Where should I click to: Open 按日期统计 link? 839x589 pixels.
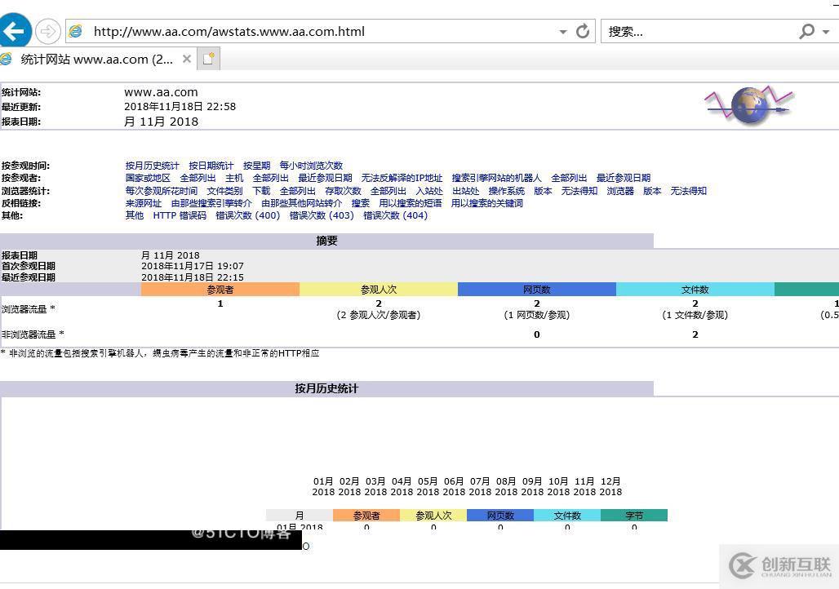(211, 166)
